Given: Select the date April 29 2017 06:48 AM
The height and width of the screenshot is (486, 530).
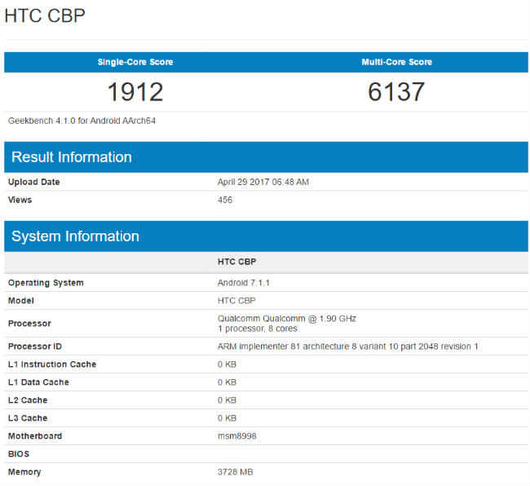Looking at the screenshot, I should (263, 182).
